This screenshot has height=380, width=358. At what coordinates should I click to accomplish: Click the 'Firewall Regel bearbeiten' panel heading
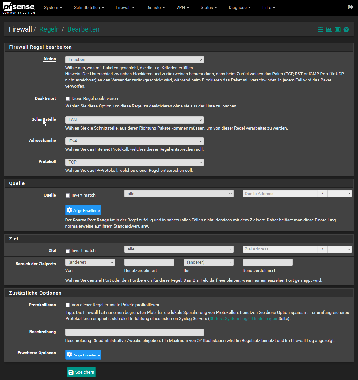pyautogui.click(x=40, y=47)
